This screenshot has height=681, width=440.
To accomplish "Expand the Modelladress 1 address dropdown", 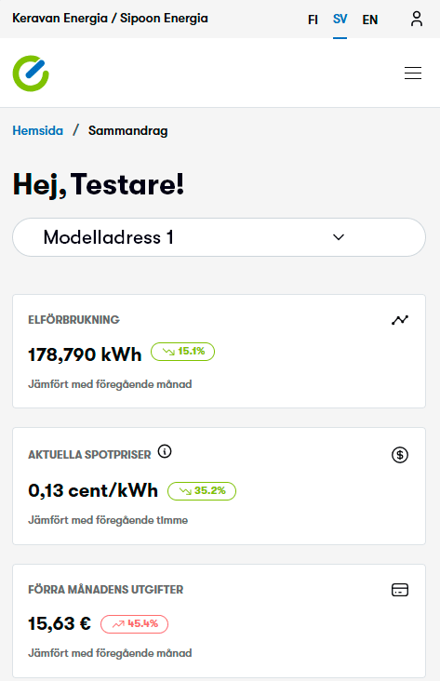I will [x=219, y=237].
